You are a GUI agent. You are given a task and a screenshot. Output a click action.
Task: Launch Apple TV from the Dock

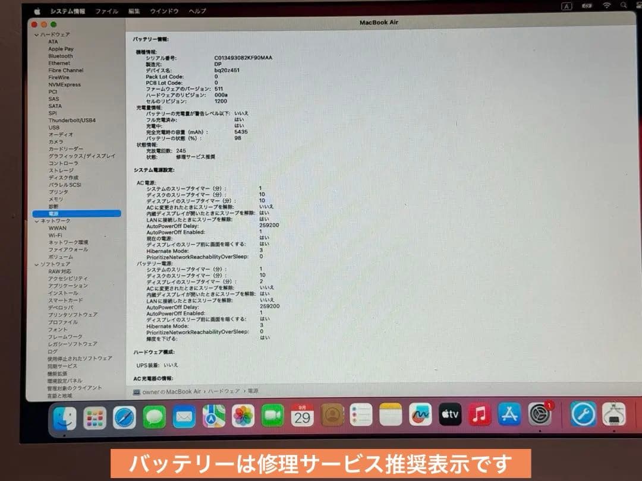pyautogui.click(x=450, y=414)
